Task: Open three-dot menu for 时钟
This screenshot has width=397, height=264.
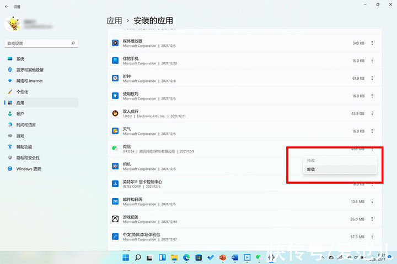Action: tap(372, 78)
